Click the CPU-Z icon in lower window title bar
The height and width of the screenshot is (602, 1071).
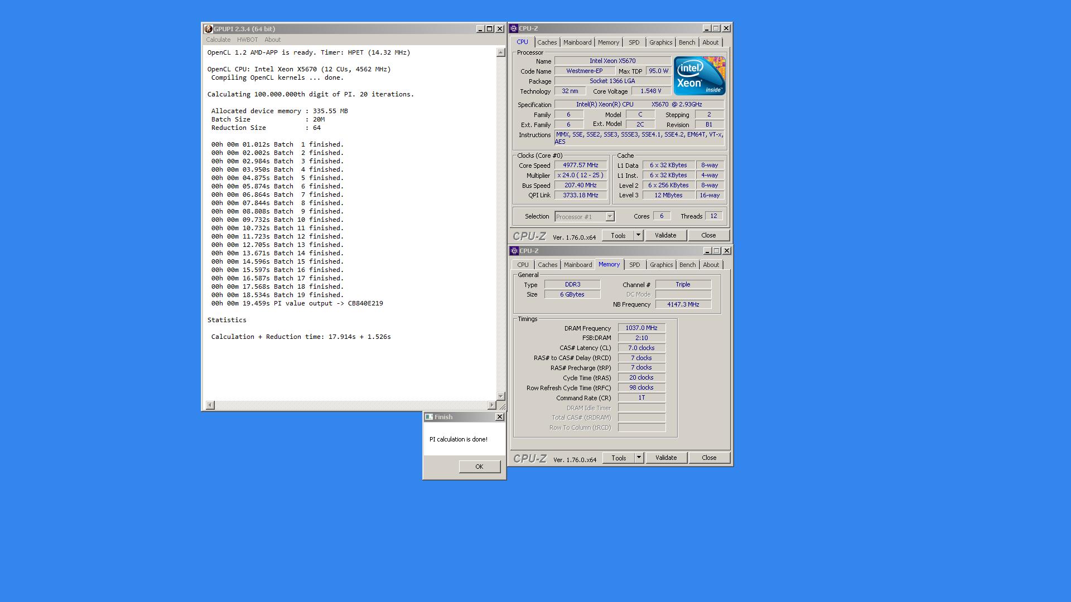click(x=514, y=251)
